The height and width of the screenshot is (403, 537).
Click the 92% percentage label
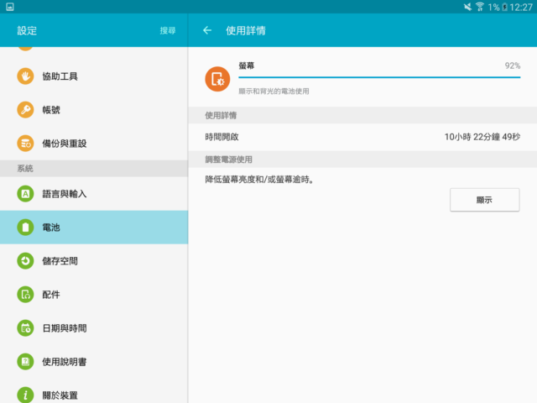click(513, 65)
